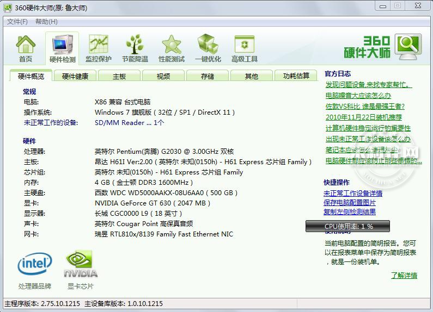Open link 计算机硬件稳定运行的重要性
433x312 pixels.
368,128
